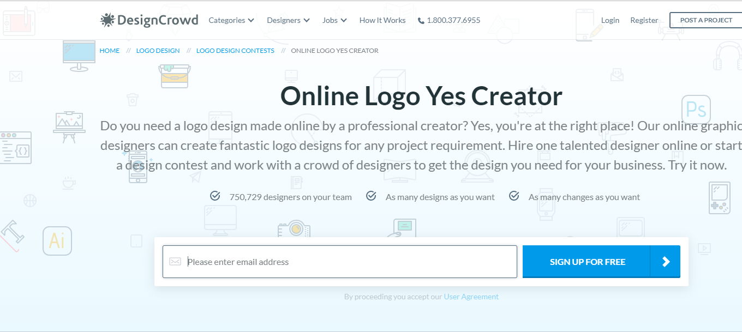Click the envelope icon in email field
This screenshot has height=332, width=742.
tap(175, 262)
